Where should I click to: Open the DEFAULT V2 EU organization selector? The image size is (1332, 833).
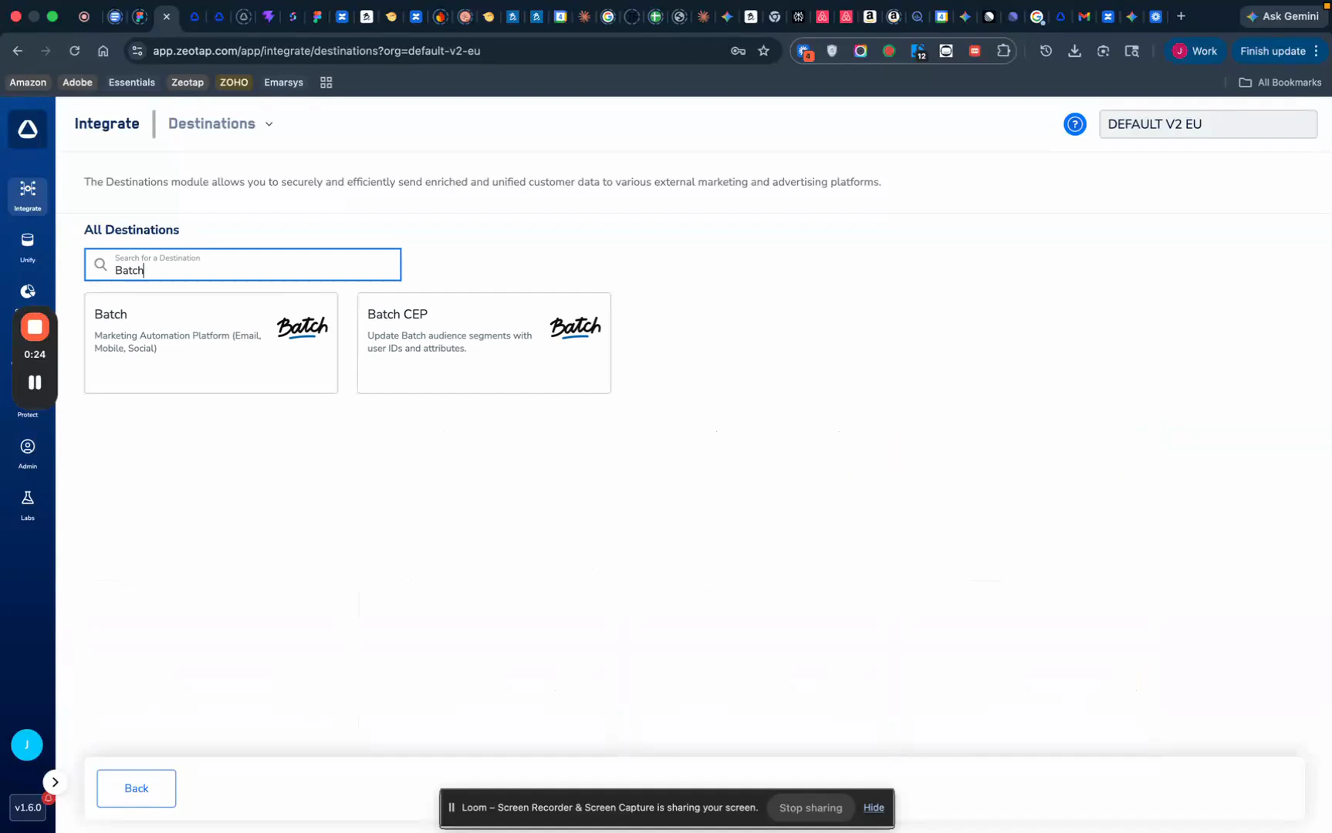(1208, 124)
